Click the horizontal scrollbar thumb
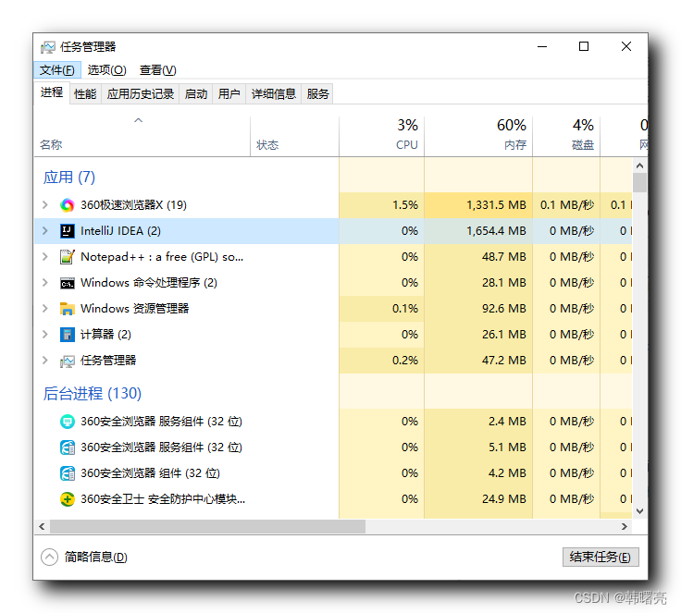 click(207, 527)
